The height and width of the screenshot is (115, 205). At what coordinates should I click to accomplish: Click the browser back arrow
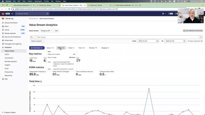2,9
